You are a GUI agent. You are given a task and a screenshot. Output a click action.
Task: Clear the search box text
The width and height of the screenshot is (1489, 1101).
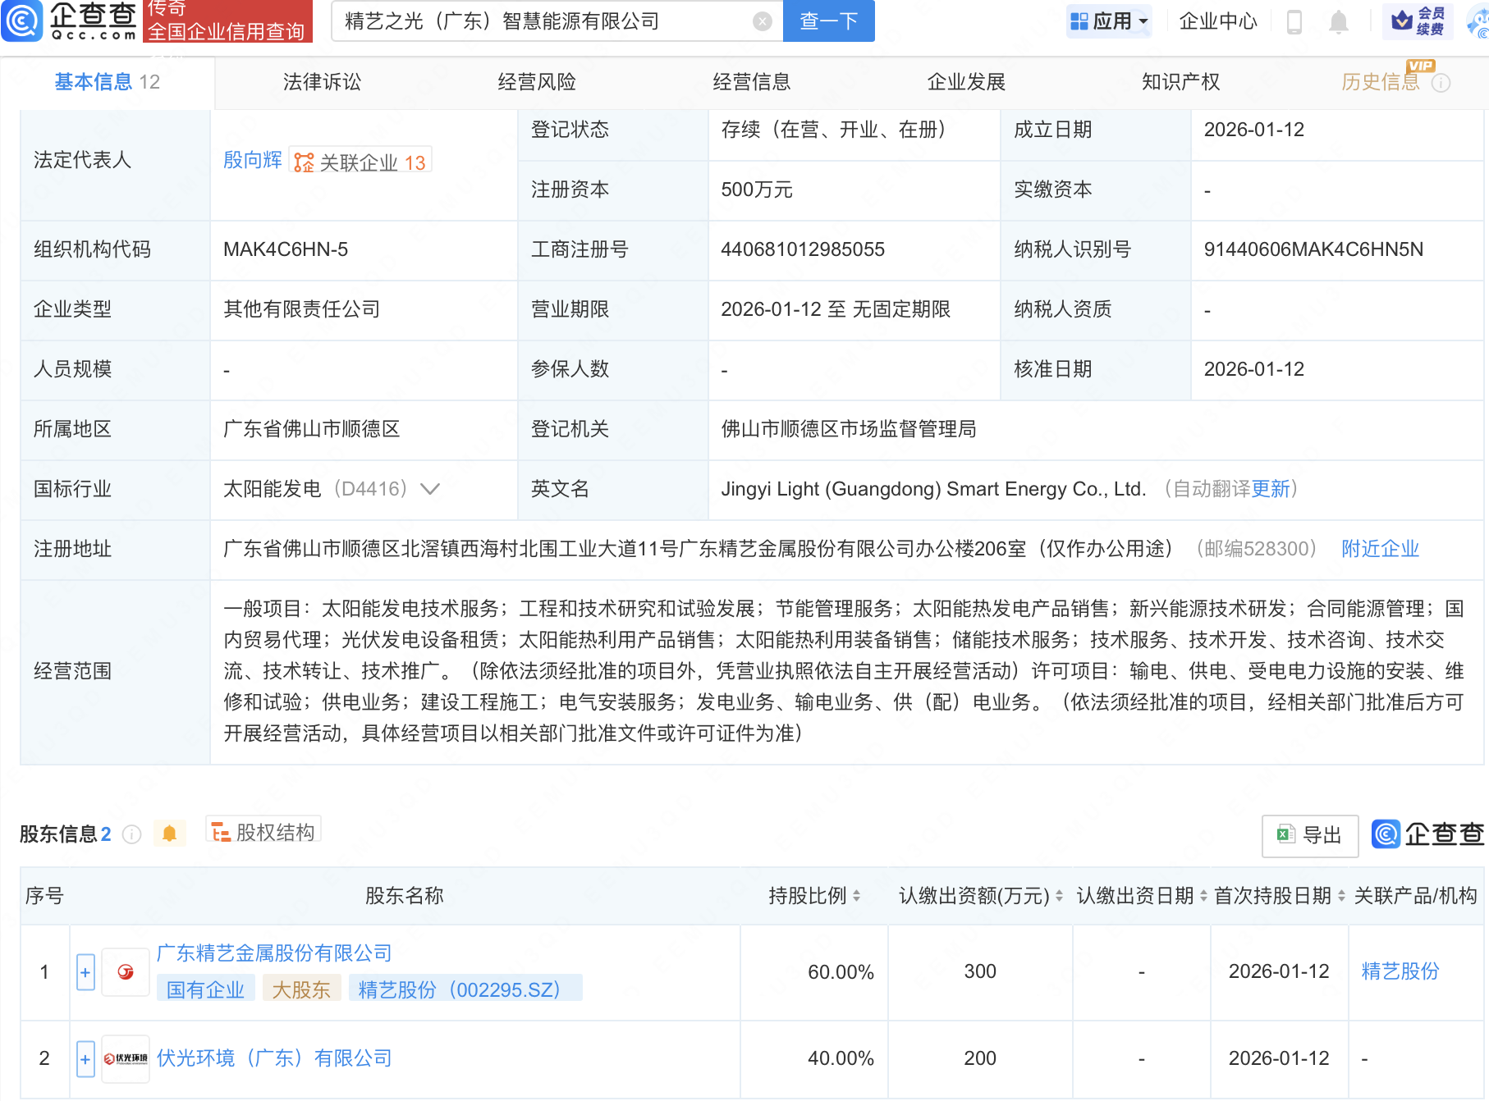pyautogui.click(x=762, y=21)
